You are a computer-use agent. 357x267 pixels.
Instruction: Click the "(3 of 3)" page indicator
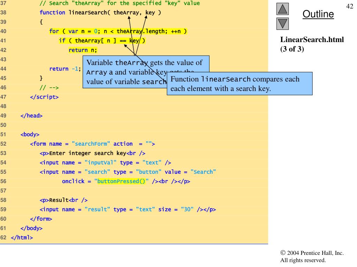pyautogui.click(x=292, y=49)
